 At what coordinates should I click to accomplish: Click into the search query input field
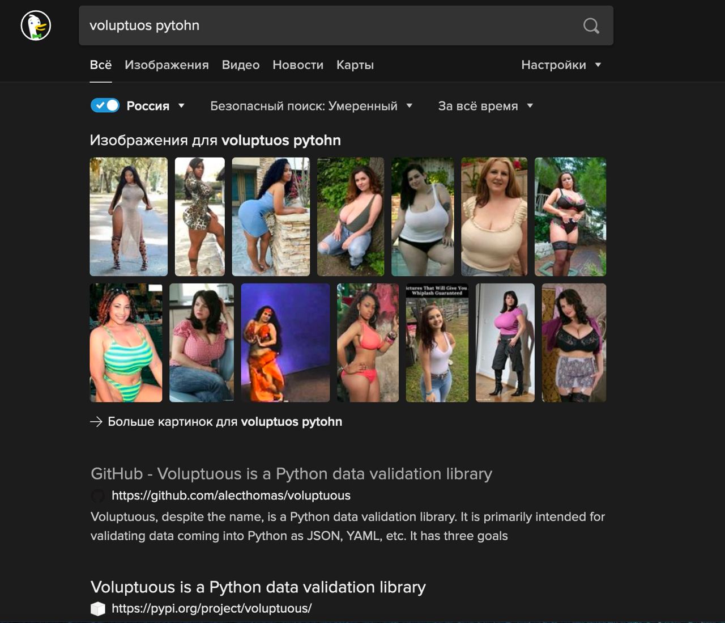331,26
